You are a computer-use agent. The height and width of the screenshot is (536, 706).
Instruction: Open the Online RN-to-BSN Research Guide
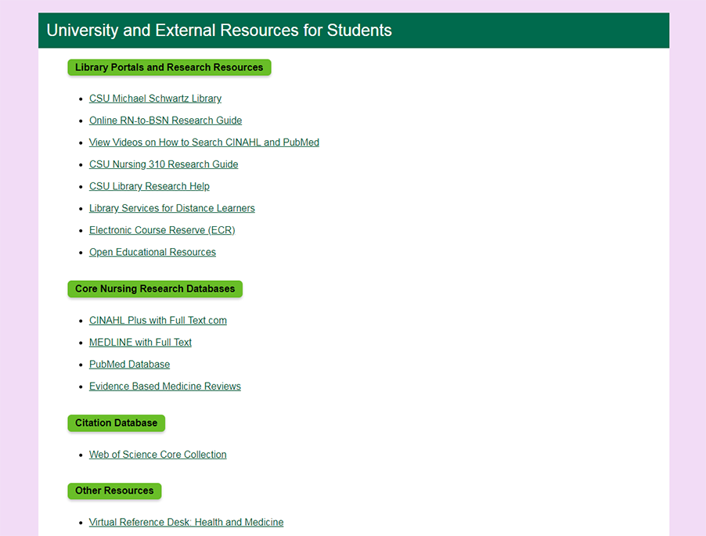click(165, 121)
